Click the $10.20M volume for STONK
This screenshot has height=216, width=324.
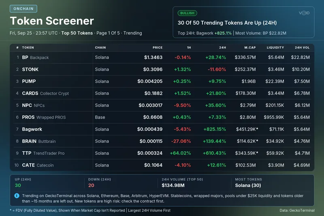point(301,69)
